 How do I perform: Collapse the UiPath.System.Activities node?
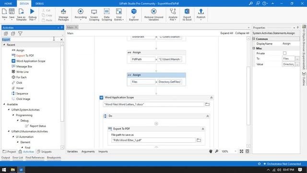(x=9, y=110)
